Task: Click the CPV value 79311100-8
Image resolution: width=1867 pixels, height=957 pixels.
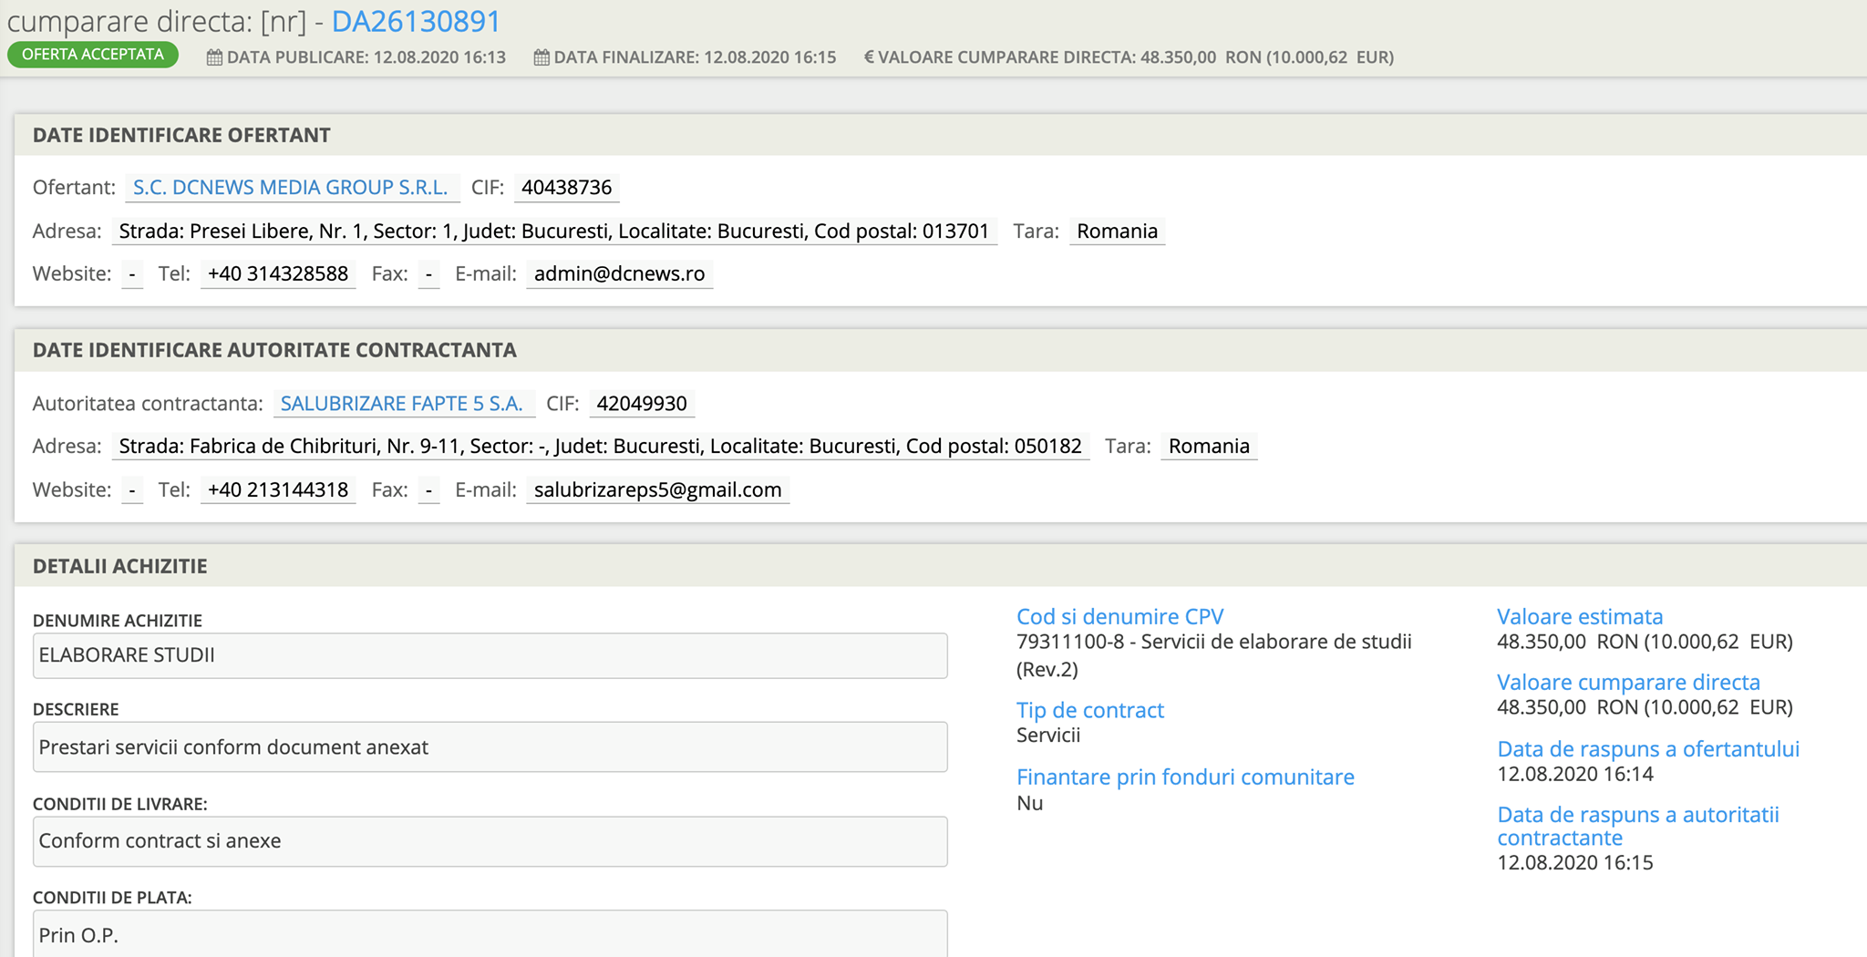Action: tap(1214, 655)
